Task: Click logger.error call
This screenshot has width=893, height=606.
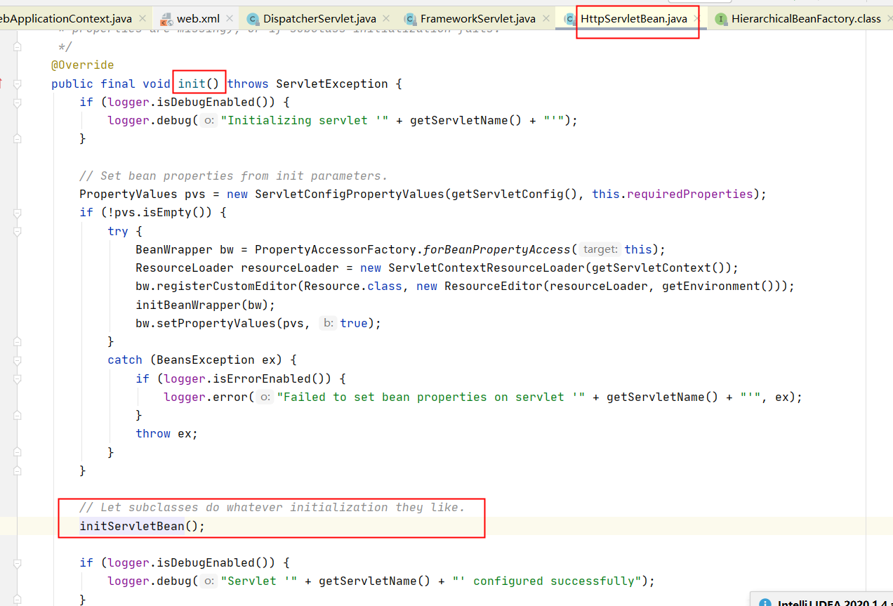Action: click(x=205, y=397)
